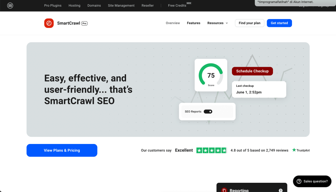
Task: Click the red SmartCrawl logo icon
Action: [49, 23]
